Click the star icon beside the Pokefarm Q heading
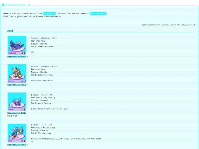 coord(3,4)
